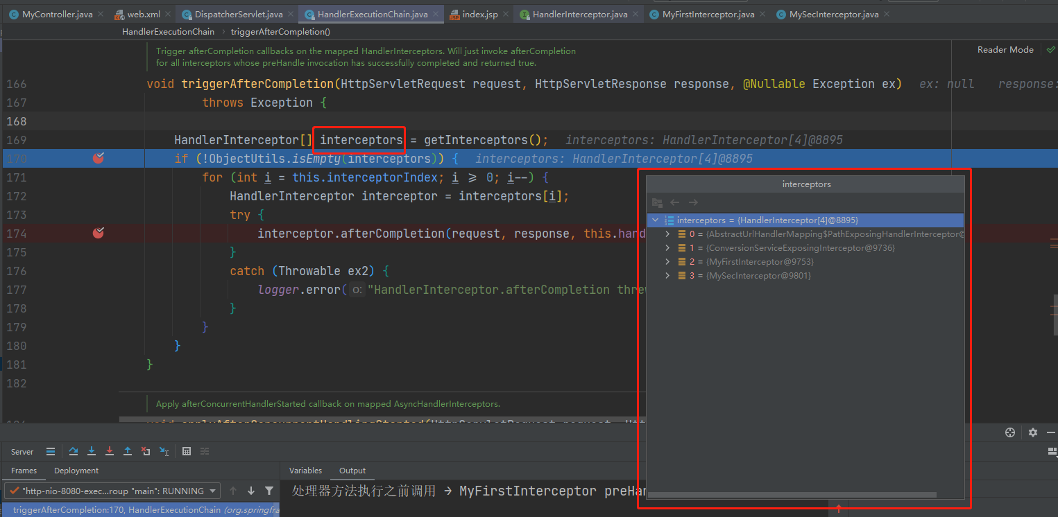Click previous frame up arrow
1058x517 pixels.
click(233, 491)
